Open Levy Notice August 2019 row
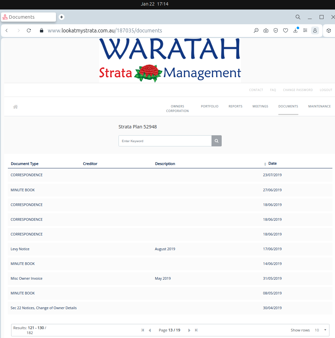 pos(170,249)
